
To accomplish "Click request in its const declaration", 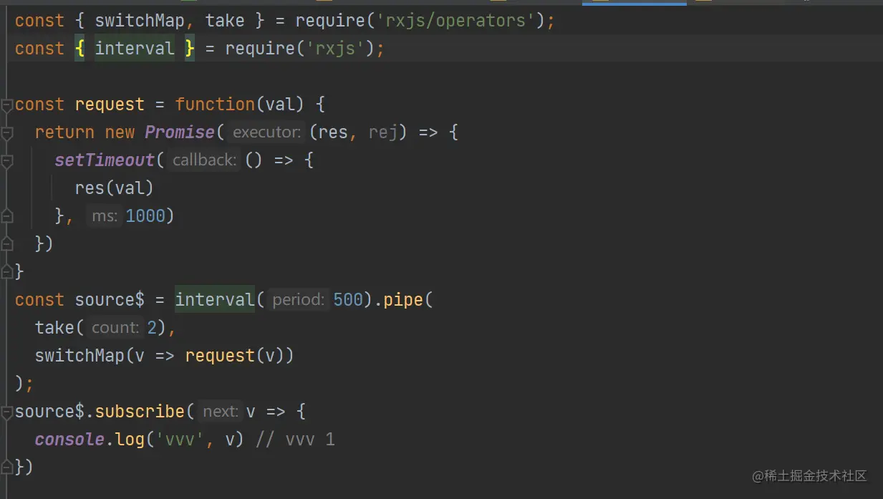I will pyautogui.click(x=110, y=105).
